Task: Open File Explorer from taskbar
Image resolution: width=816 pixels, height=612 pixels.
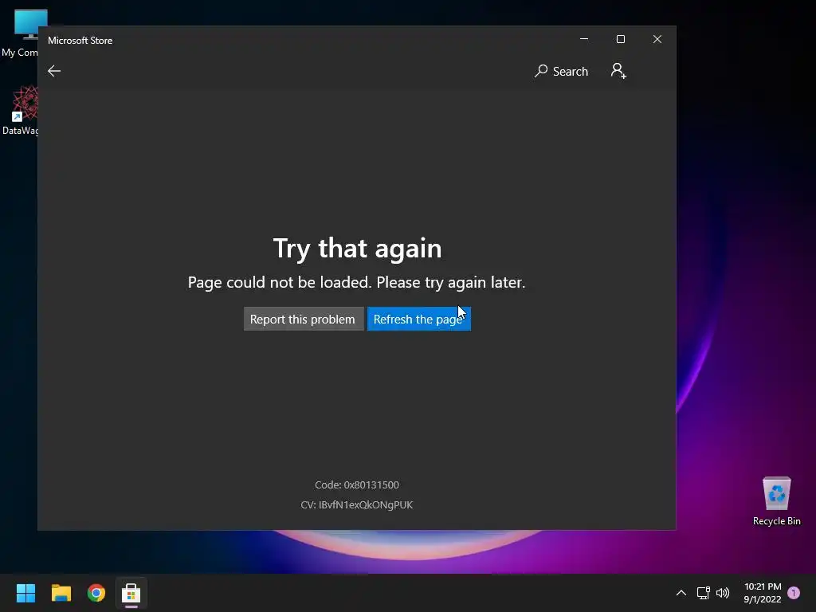Action: [x=61, y=593]
